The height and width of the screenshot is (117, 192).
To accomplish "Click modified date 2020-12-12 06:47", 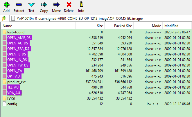I will click(177, 32).
